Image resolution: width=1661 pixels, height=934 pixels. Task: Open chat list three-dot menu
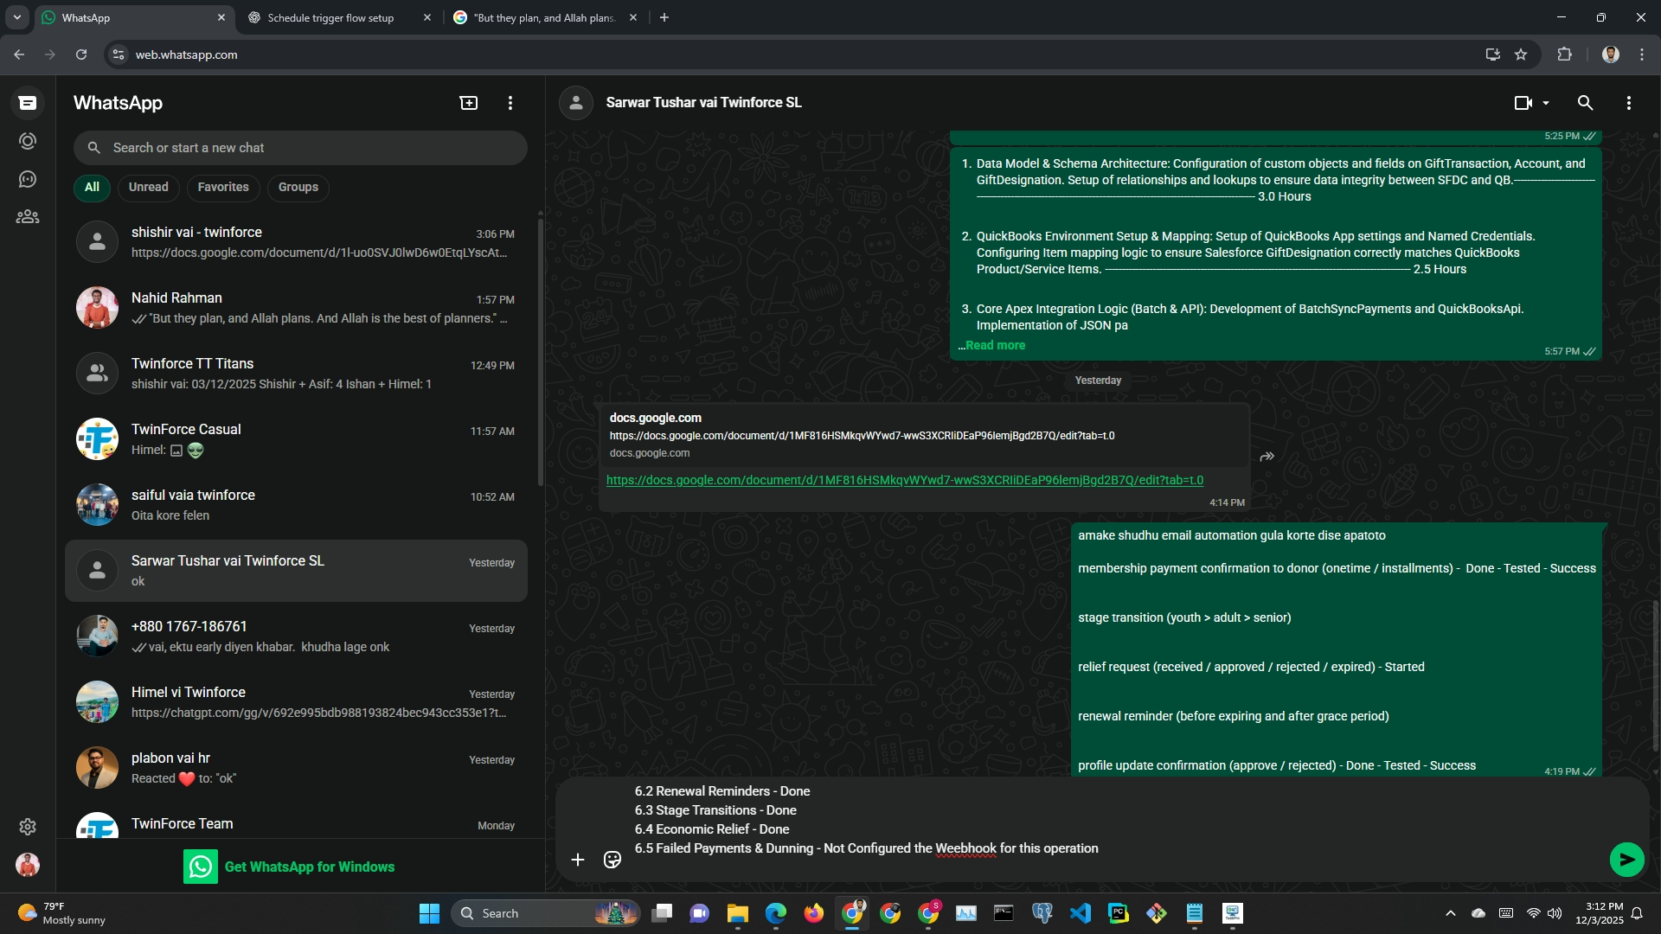pos(510,103)
